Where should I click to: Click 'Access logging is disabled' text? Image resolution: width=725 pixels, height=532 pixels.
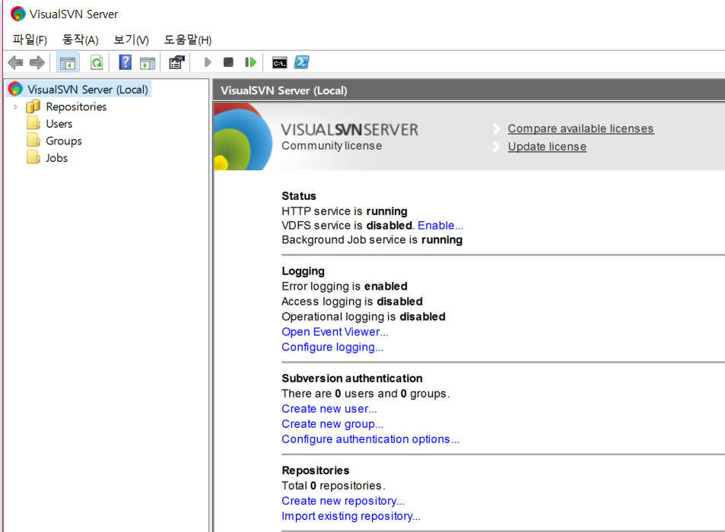point(352,302)
